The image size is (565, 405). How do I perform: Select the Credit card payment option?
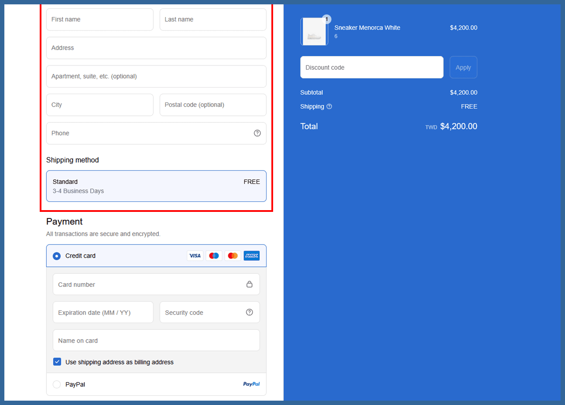coord(57,256)
